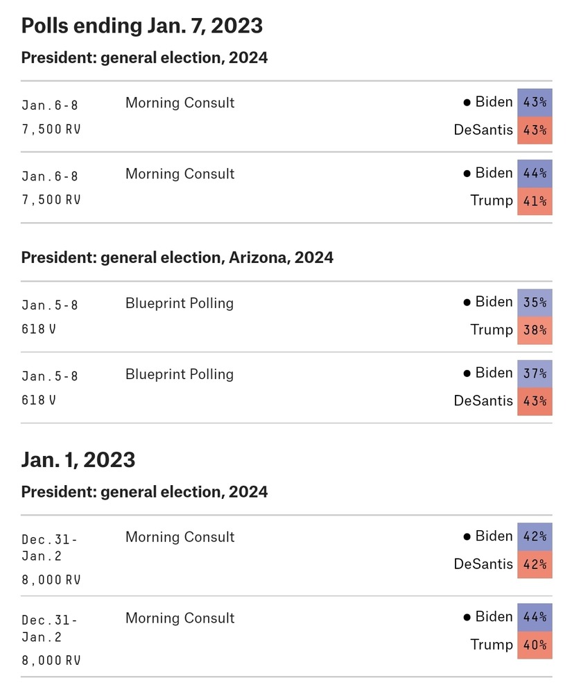Click Trump's red 41% result box

tap(535, 201)
